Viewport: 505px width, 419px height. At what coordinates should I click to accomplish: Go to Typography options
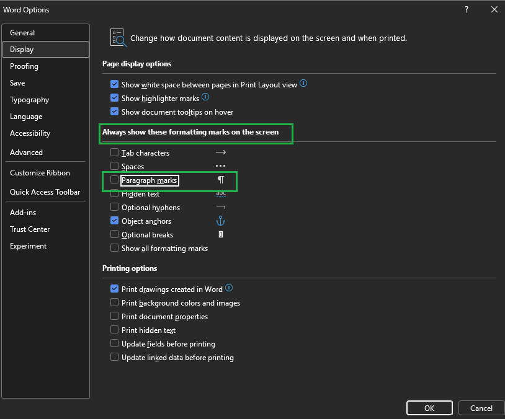tap(45, 99)
